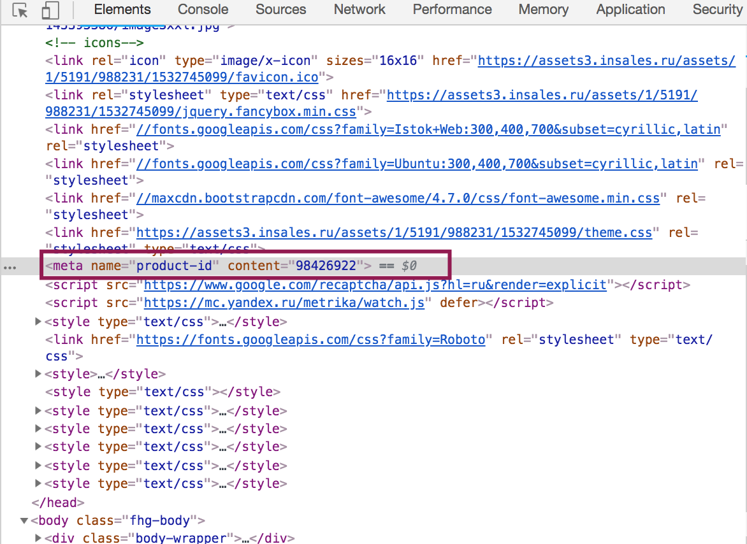Screen dimensions: 747x544
Task: Follow the Istok+Web Google Fonts link
Action: point(428,129)
